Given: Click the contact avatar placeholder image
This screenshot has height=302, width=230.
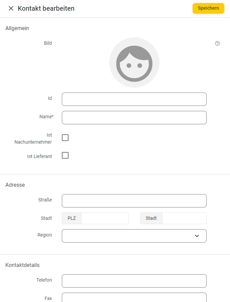Looking at the screenshot, I should 134,62.
